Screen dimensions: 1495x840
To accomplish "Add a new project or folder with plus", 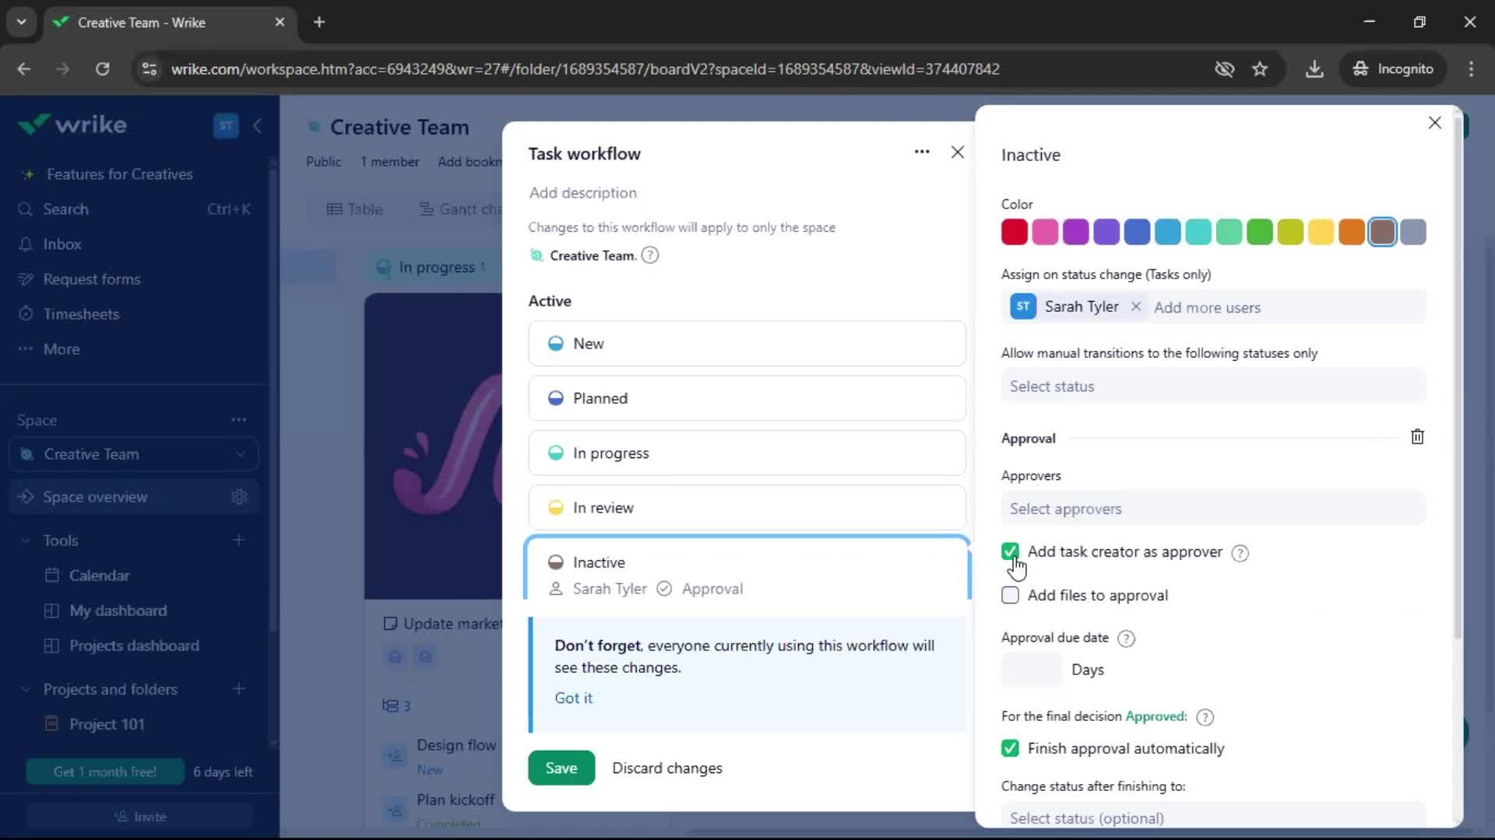I will coord(238,689).
